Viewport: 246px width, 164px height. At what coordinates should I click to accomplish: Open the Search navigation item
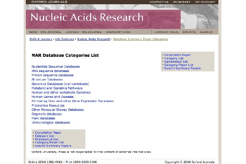[206, 32]
